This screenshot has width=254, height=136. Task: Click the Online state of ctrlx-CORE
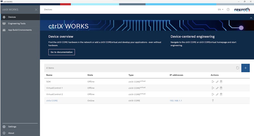click(91, 100)
